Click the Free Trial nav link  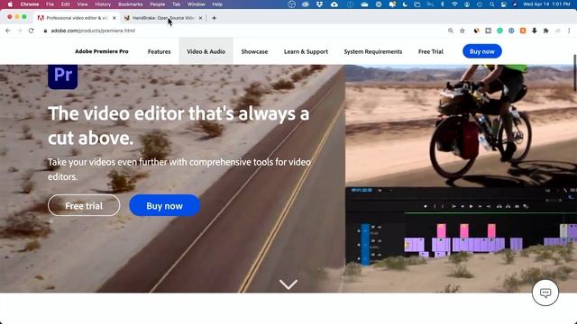[431, 52]
